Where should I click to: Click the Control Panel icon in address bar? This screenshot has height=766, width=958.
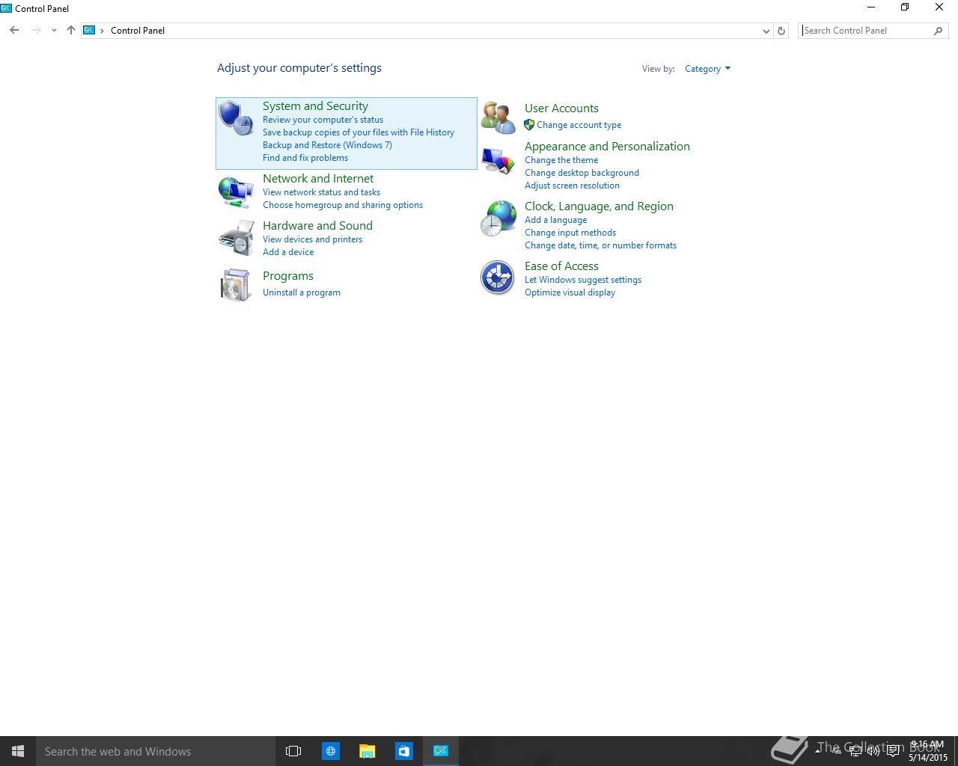tap(90, 31)
